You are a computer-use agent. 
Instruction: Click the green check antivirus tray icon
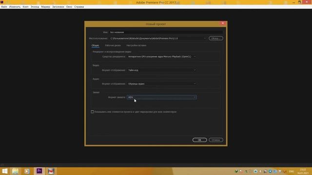coord(236,171)
